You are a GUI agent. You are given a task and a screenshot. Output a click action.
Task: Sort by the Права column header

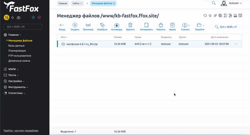coord(138,37)
